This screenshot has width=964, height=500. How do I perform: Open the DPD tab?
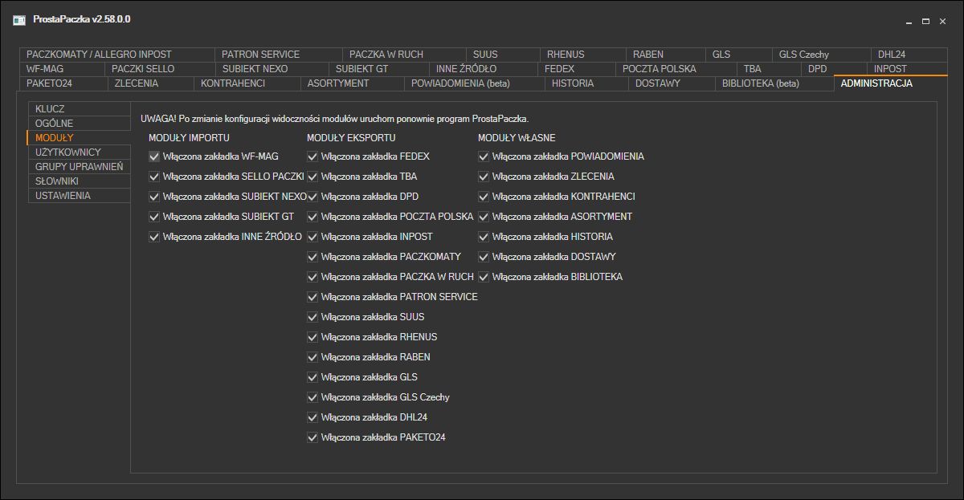pos(834,69)
